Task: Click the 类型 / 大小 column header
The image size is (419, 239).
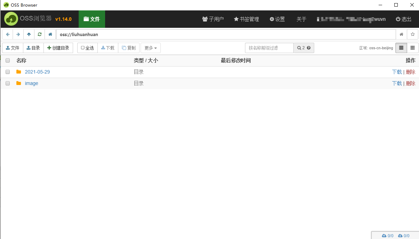Action: 146,60
